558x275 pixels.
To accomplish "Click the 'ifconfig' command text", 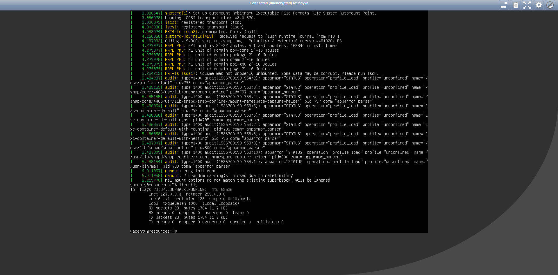I will coord(188,185).
